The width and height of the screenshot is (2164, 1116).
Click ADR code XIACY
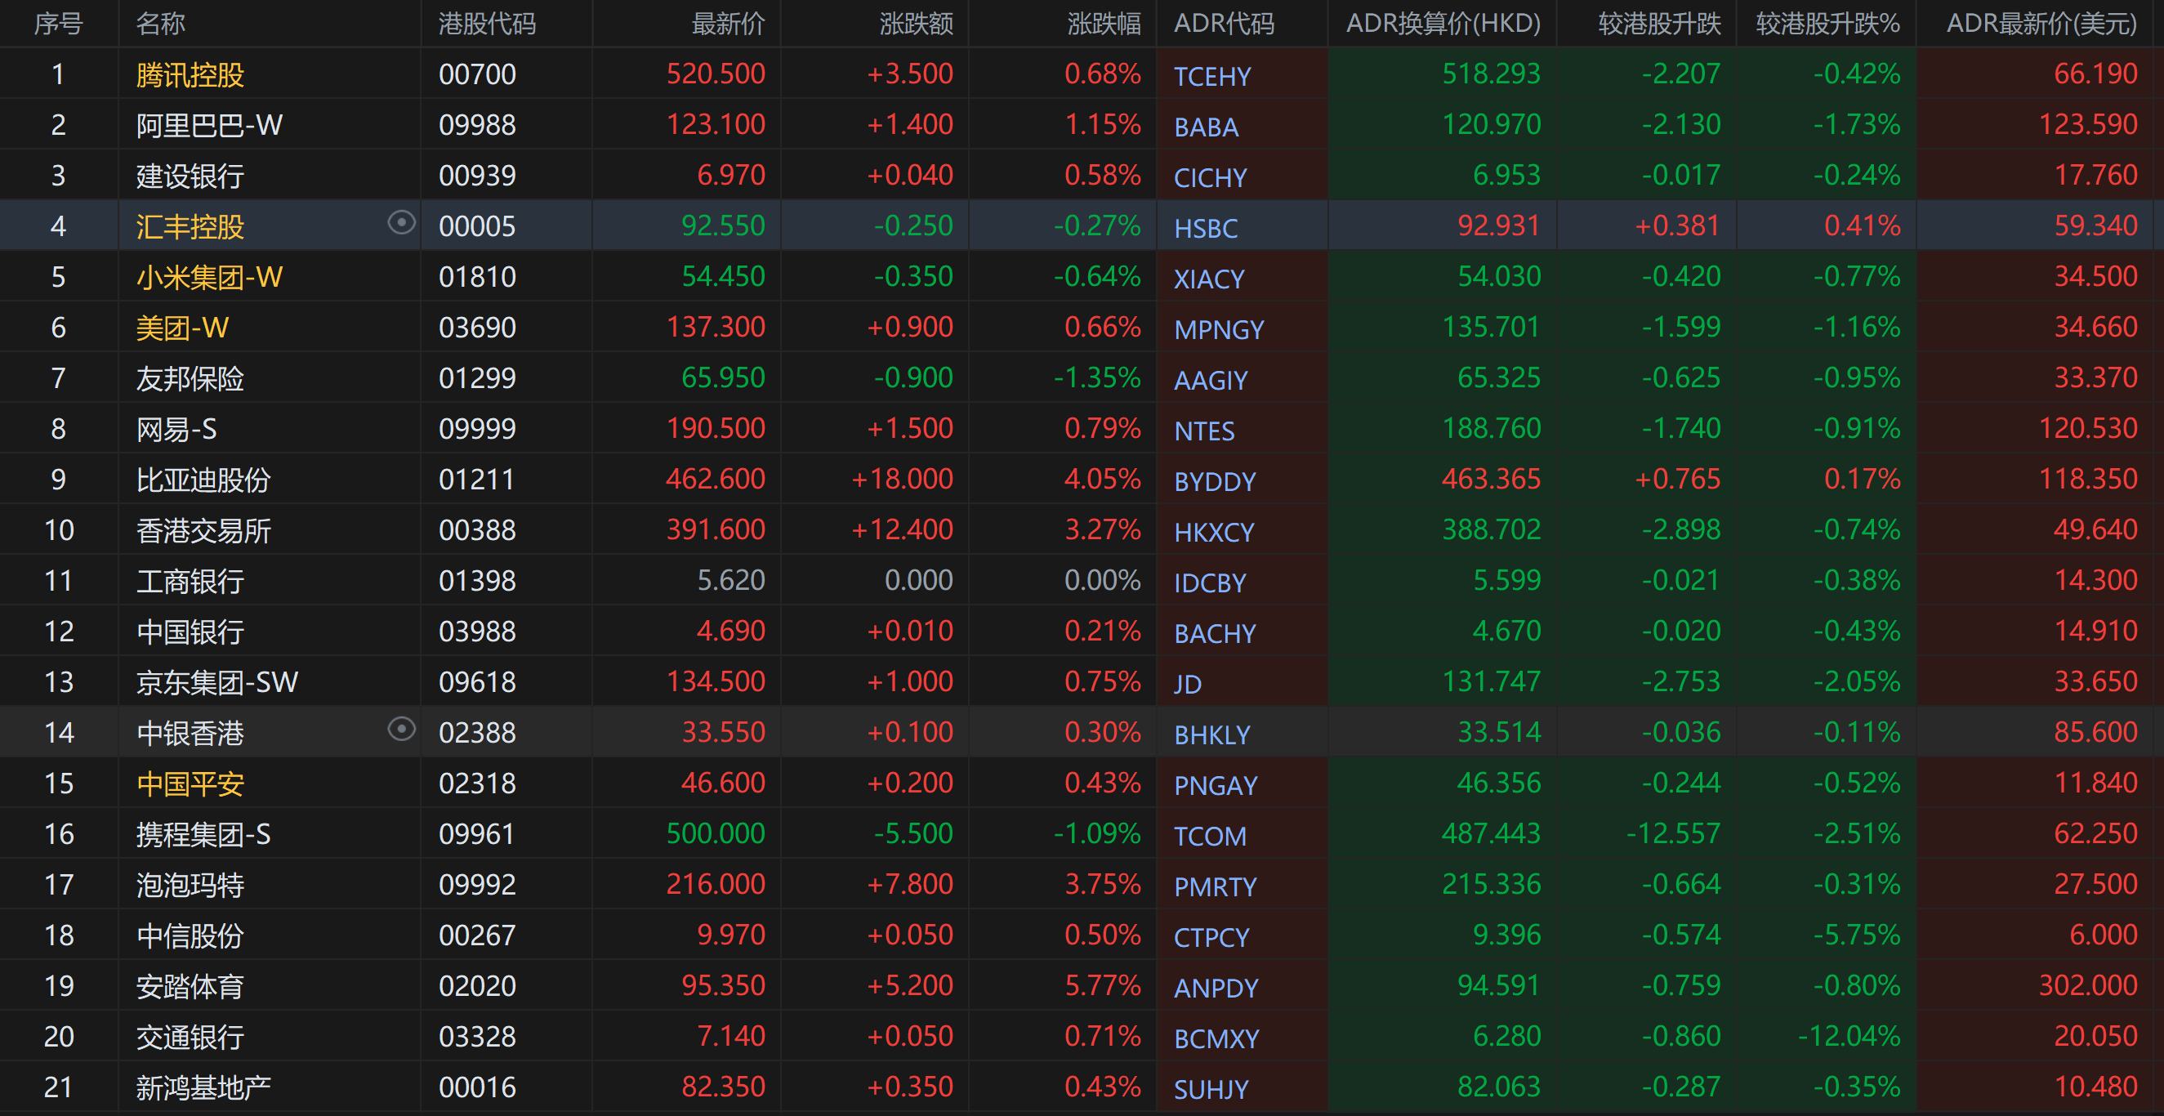[x=1209, y=278]
